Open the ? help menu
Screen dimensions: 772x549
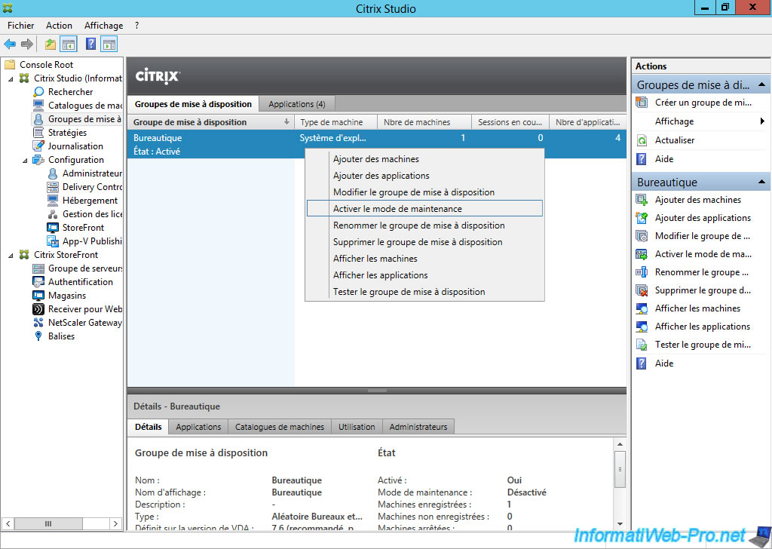pos(137,26)
